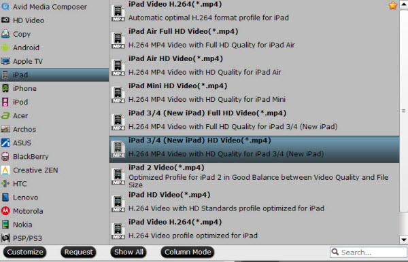Viewport: 408px width, 262px height.
Task: Select the HD Video category
Action: click(54, 20)
